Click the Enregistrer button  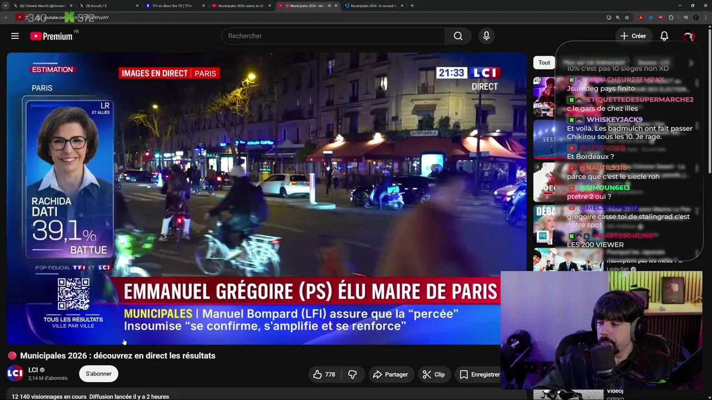tap(479, 374)
